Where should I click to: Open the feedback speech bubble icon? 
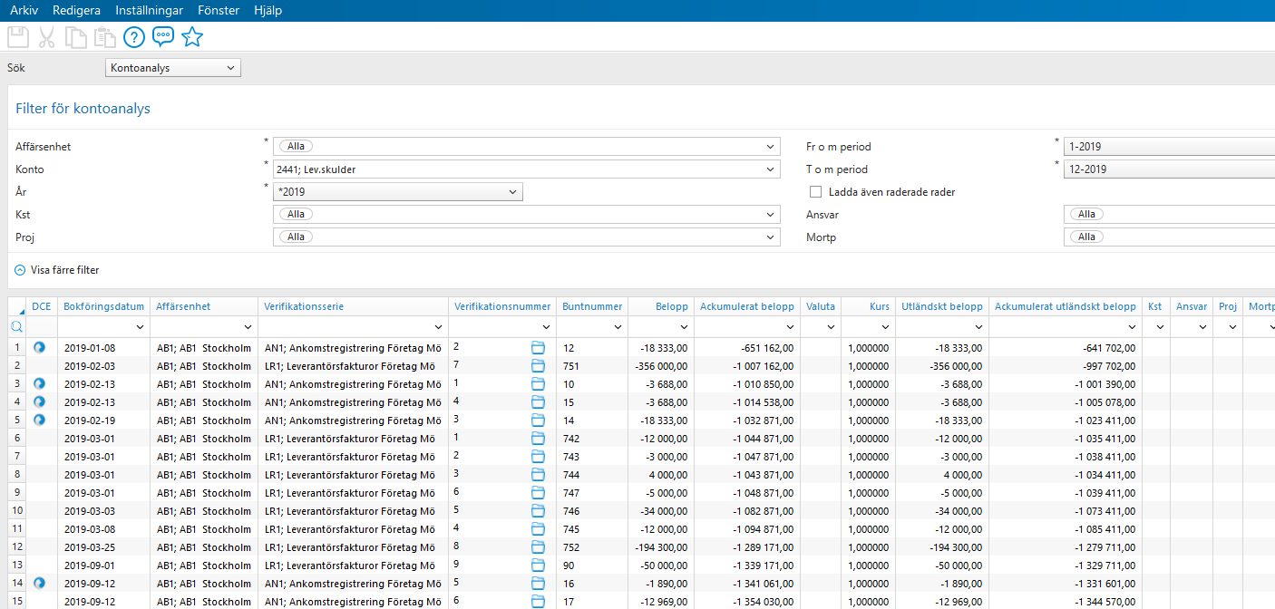(163, 37)
